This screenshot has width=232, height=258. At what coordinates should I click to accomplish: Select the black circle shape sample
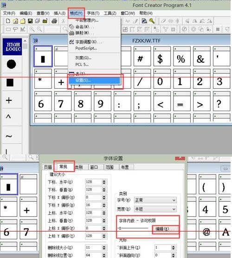11,64
